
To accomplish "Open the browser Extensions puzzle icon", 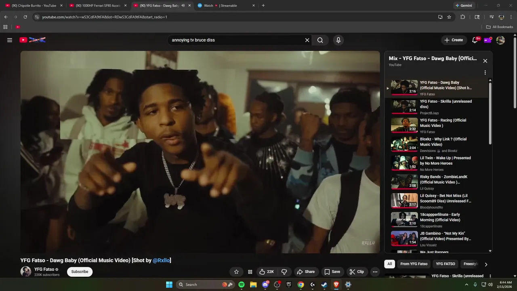I will point(463,17).
